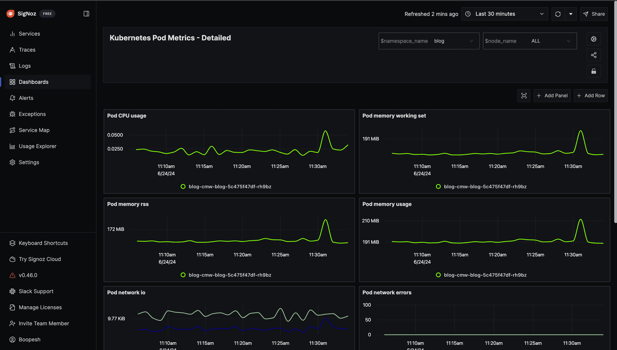Click the Pod memory working set title
617x350 pixels.
(x=394, y=116)
